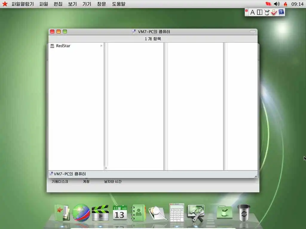Open the 파일 menu
This screenshot has height=229, width=306.
tap(44, 4)
